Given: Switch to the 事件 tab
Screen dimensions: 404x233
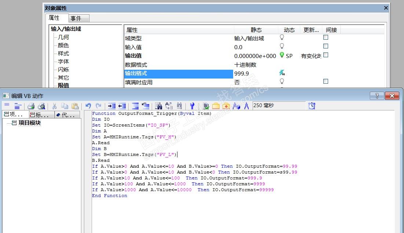Looking at the screenshot, I should (x=79, y=18).
